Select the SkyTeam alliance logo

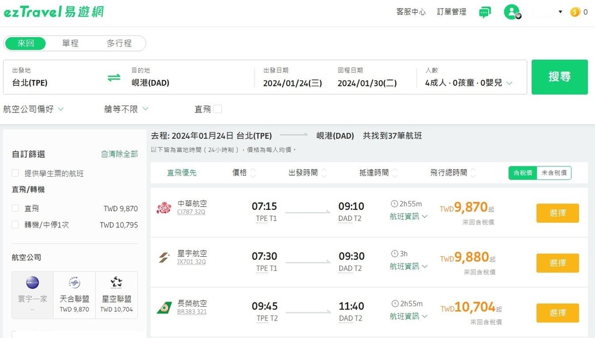click(74, 283)
